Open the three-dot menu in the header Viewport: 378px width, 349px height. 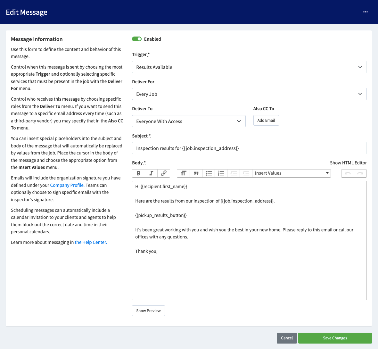click(366, 12)
